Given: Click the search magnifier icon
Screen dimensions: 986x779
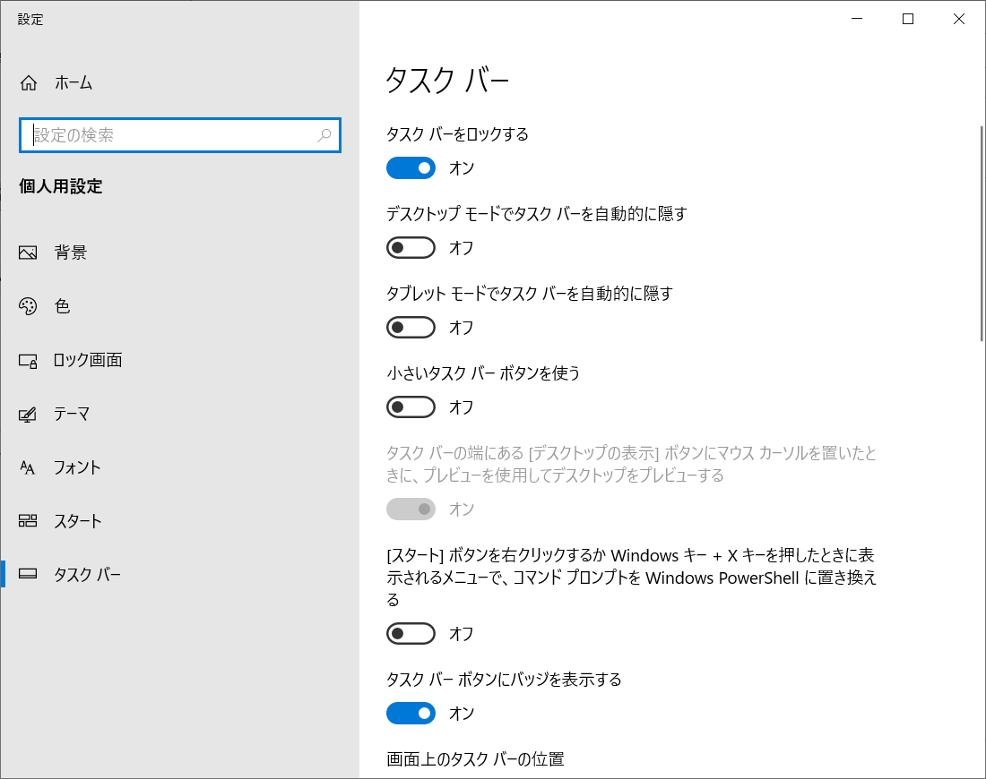Looking at the screenshot, I should (x=324, y=135).
